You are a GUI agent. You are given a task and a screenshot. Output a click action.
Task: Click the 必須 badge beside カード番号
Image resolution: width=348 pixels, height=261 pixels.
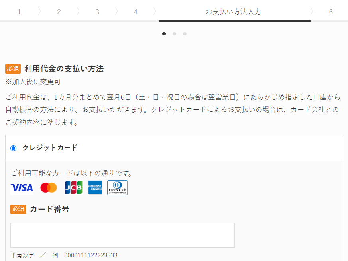tap(18, 209)
